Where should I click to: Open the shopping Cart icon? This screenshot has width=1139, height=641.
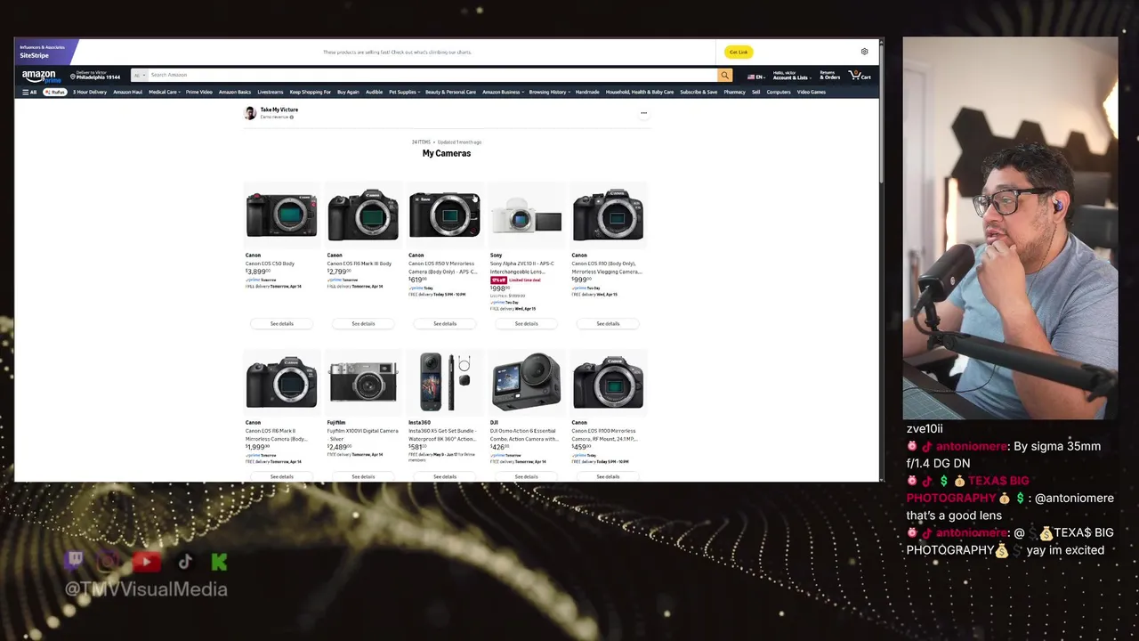coord(860,76)
